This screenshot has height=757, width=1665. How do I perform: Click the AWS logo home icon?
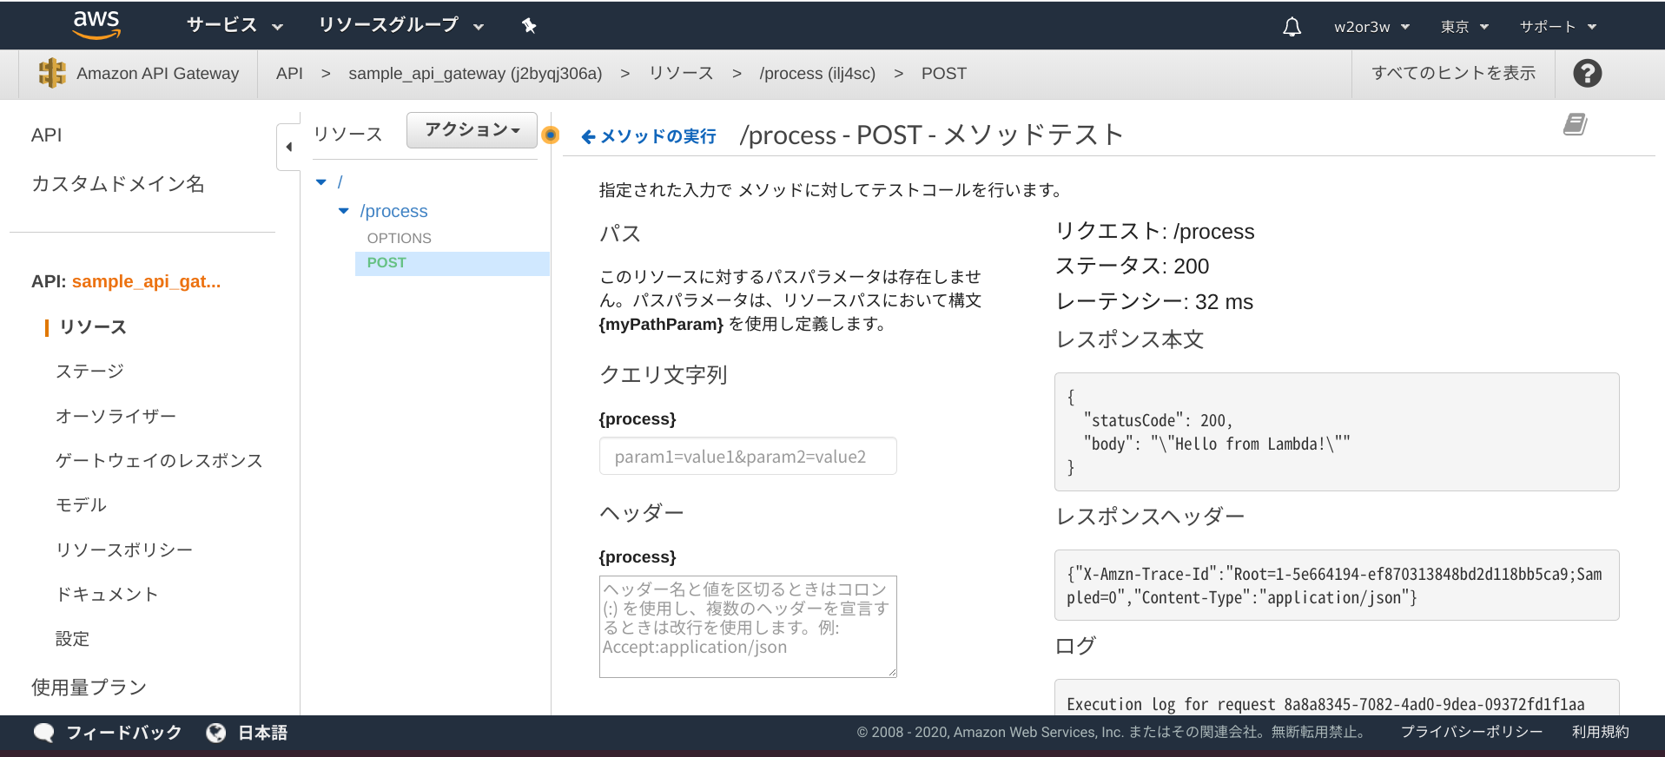tap(96, 25)
